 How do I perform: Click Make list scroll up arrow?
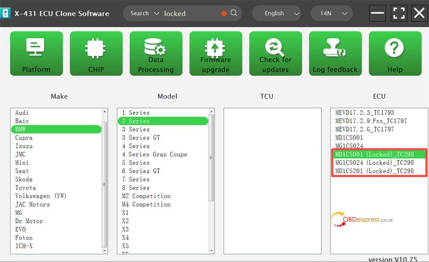(x=105, y=111)
